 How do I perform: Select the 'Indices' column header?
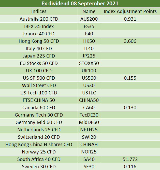click(39, 11)
